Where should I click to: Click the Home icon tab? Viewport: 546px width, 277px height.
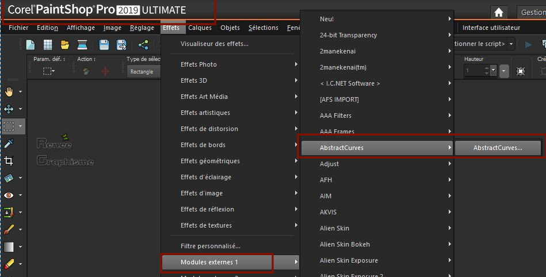click(x=499, y=13)
